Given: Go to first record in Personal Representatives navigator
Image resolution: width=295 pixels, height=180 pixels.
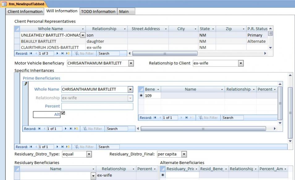Looking at the screenshot, I should 31,54.
